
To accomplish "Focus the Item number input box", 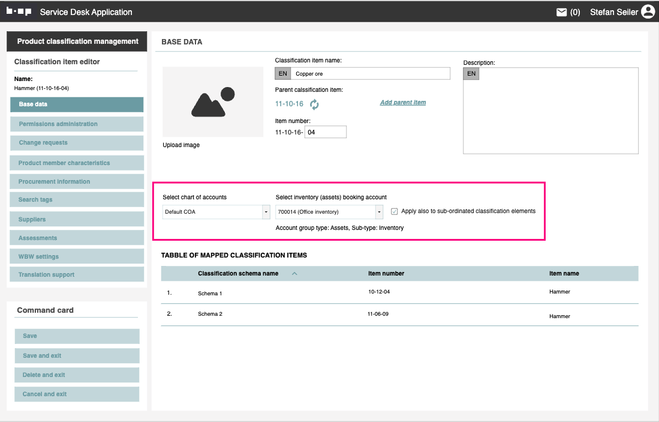I will [325, 133].
